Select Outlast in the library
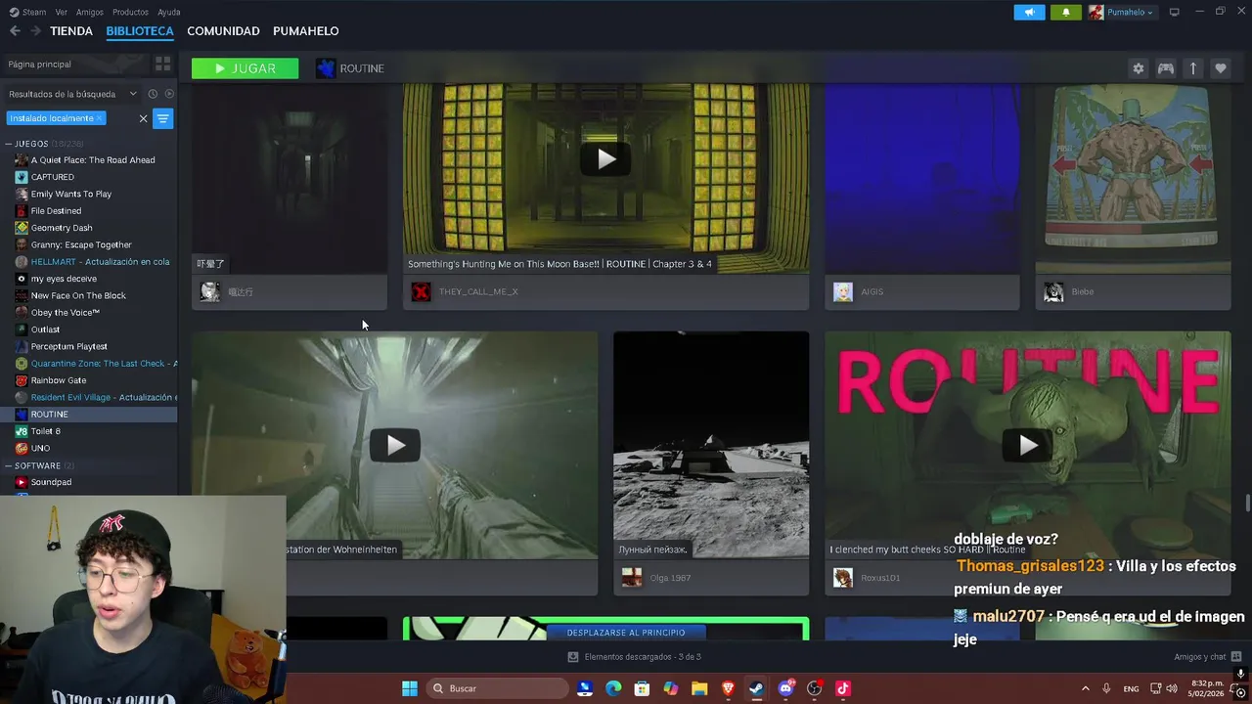The height and width of the screenshot is (704, 1252). click(45, 330)
